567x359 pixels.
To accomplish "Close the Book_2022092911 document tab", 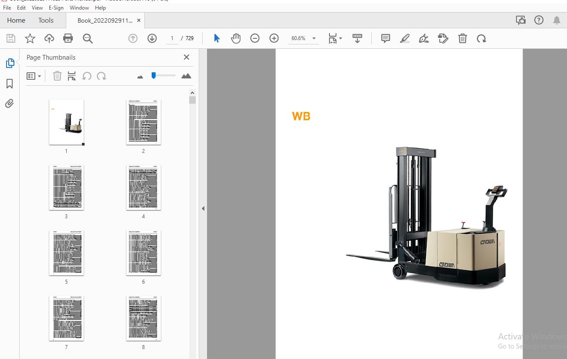I will click(x=139, y=20).
